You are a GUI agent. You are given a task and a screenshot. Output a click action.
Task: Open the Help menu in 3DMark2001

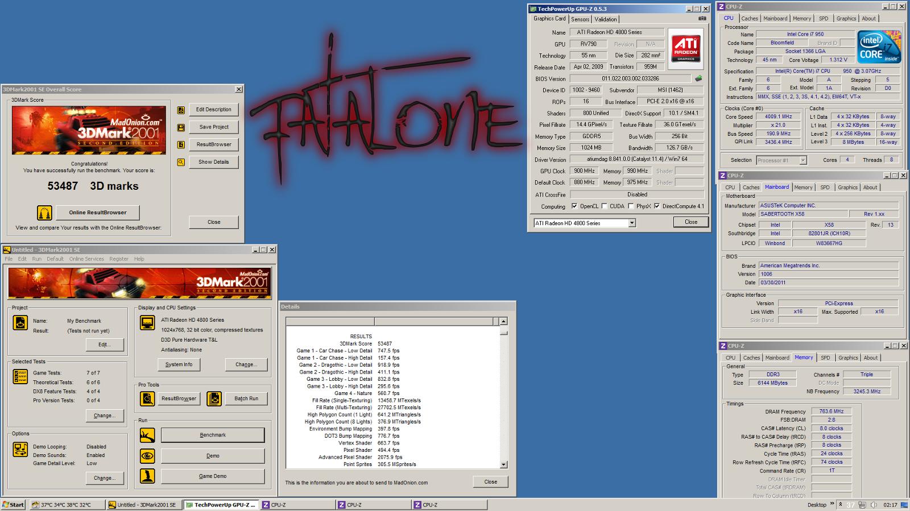tap(139, 259)
